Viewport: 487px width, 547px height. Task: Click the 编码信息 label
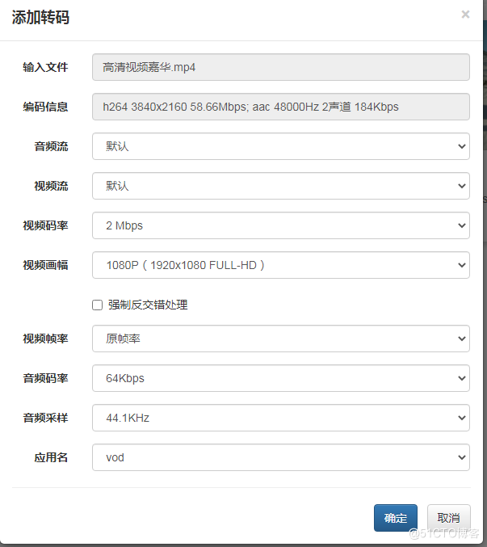pyautogui.click(x=45, y=107)
